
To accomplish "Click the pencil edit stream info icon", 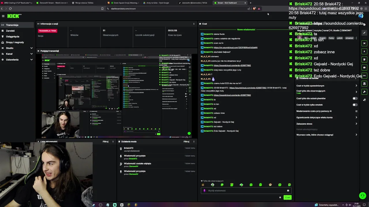I will pyautogui.click(x=364, y=32).
